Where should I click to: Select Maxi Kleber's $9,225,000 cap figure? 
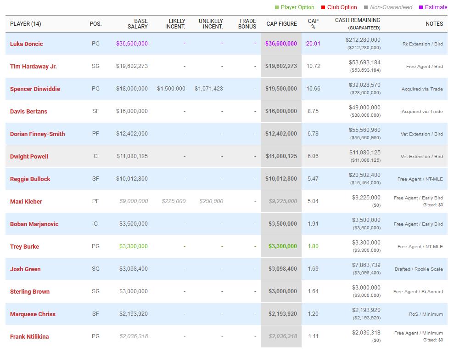click(x=283, y=201)
